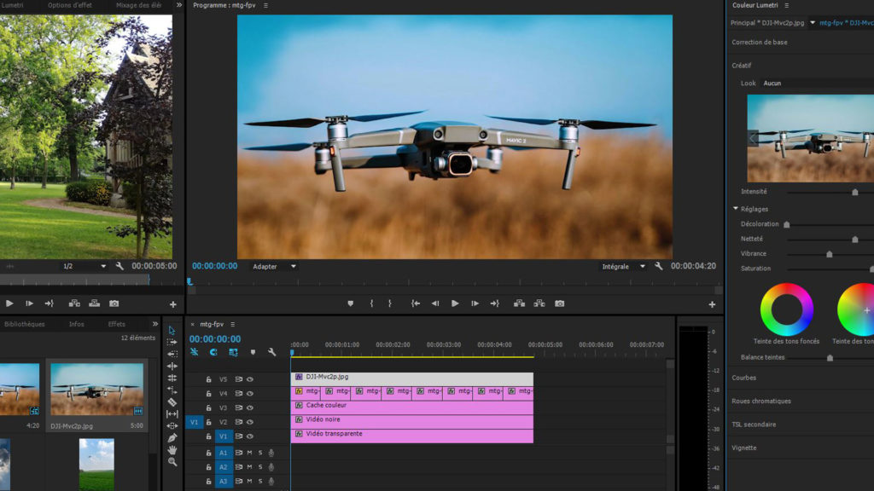Click the Selection arrow tool
The height and width of the screenshot is (491, 874).
point(172,330)
